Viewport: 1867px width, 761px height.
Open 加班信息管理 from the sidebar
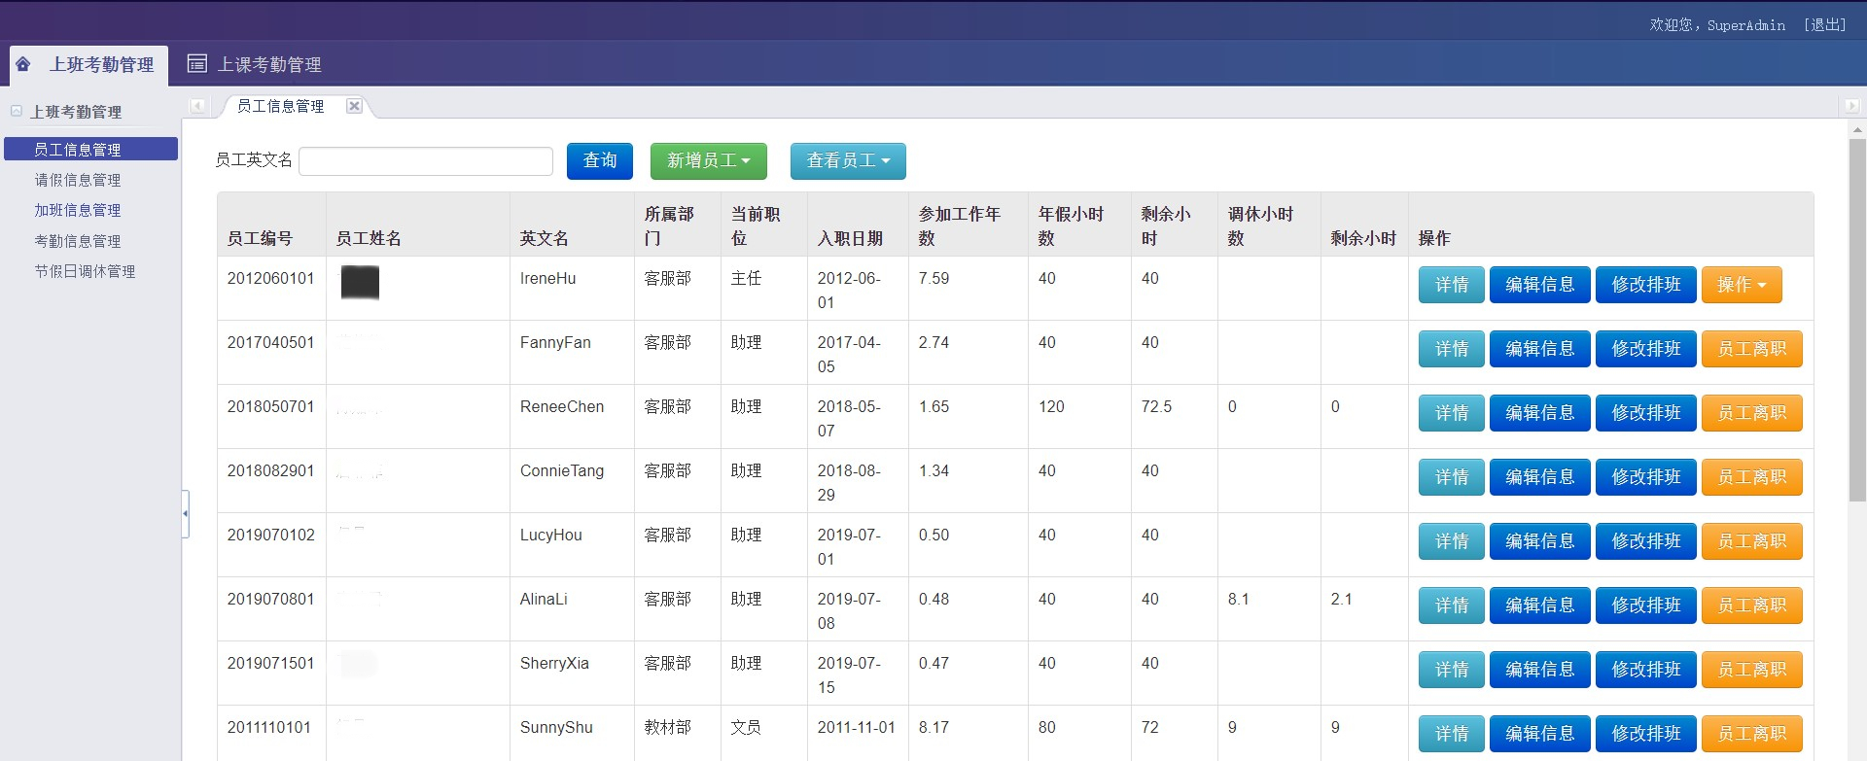78,210
